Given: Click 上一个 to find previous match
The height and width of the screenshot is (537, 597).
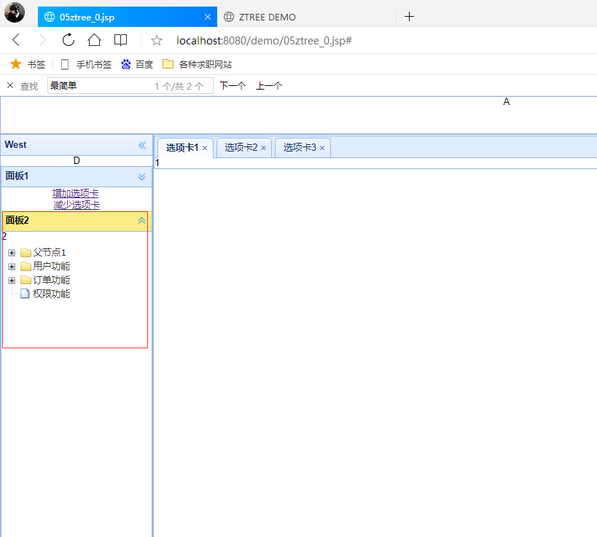Looking at the screenshot, I should 269,86.
